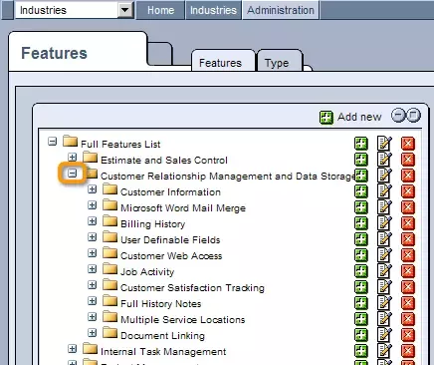Delete the Full Features List entry
This screenshot has height=365, width=434.
pyautogui.click(x=408, y=144)
